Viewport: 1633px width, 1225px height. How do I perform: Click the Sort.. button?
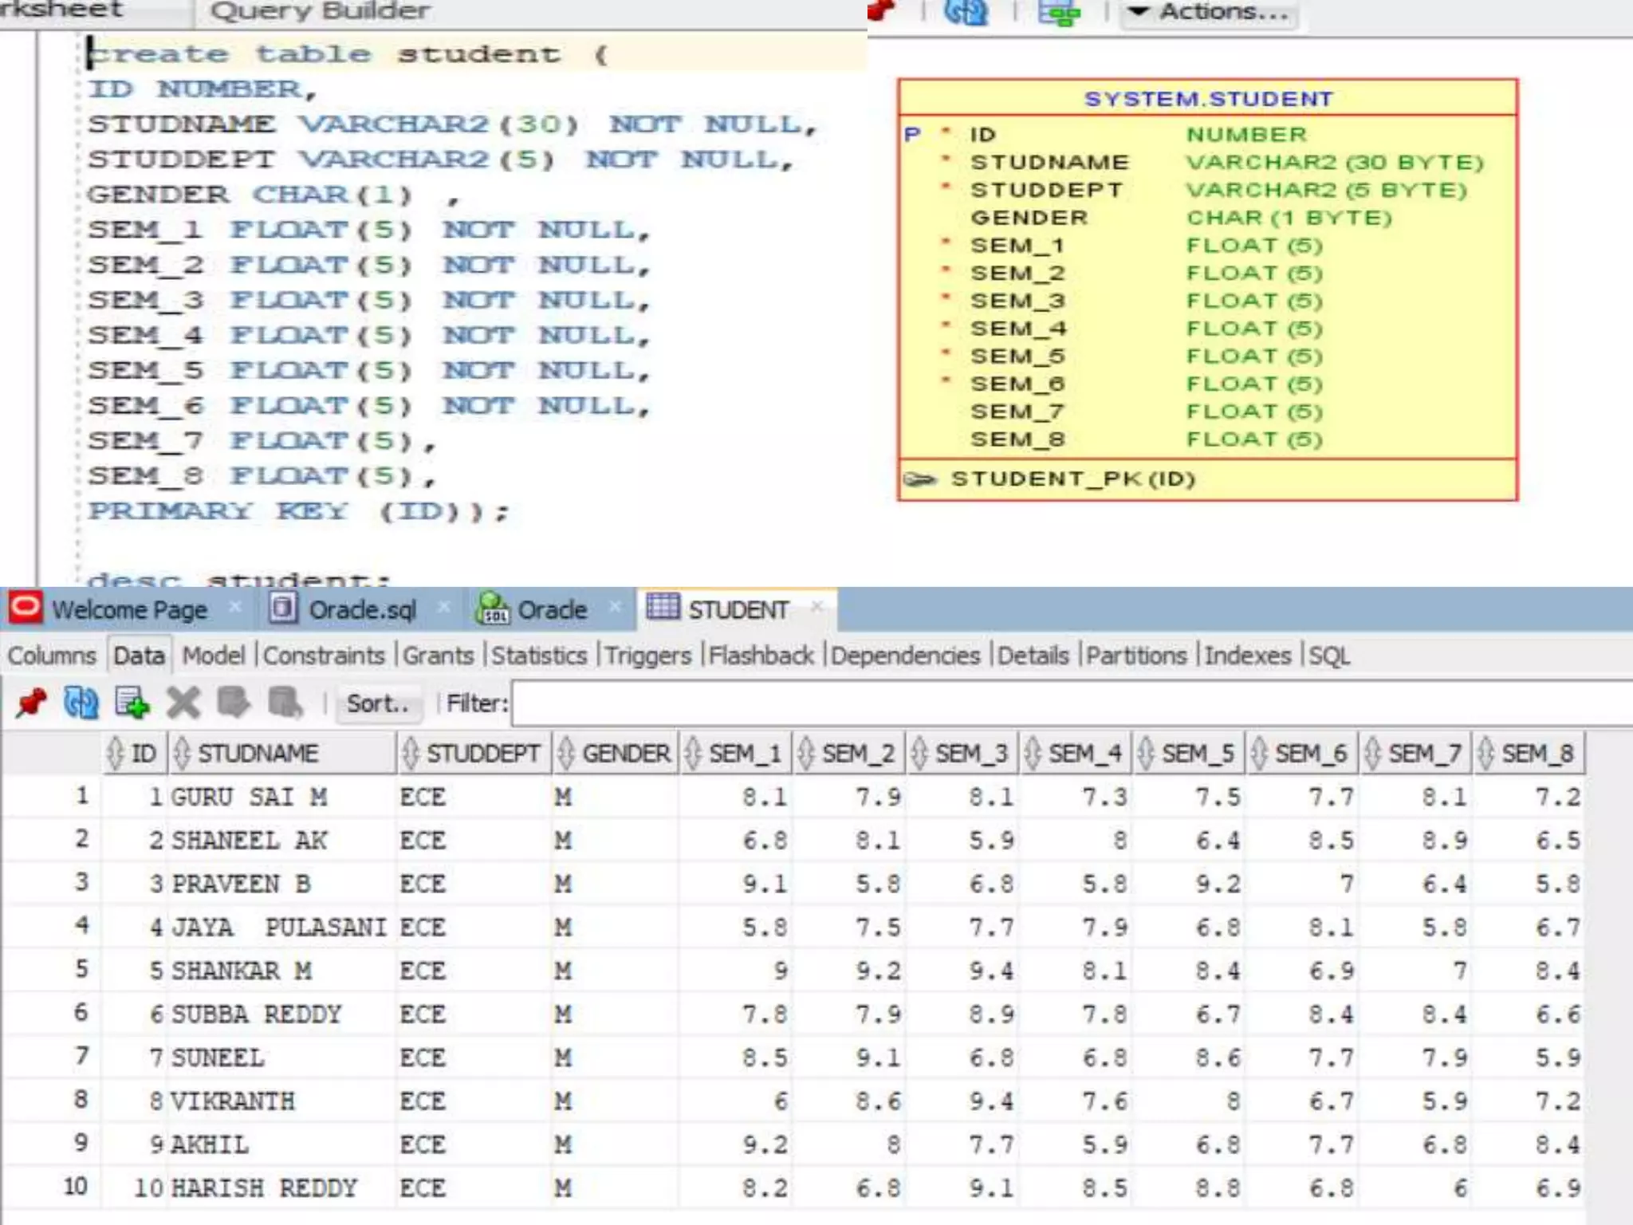378,703
